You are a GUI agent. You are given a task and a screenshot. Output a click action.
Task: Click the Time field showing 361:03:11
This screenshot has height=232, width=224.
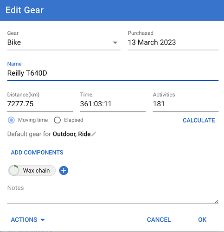pyautogui.click(x=113, y=104)
